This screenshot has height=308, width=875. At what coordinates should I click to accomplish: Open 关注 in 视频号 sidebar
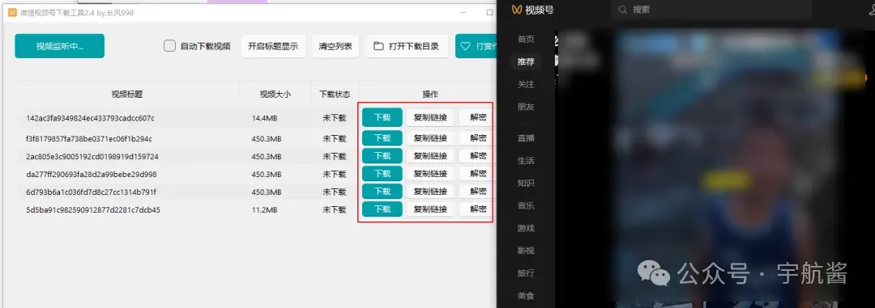[x=526, y=84]
